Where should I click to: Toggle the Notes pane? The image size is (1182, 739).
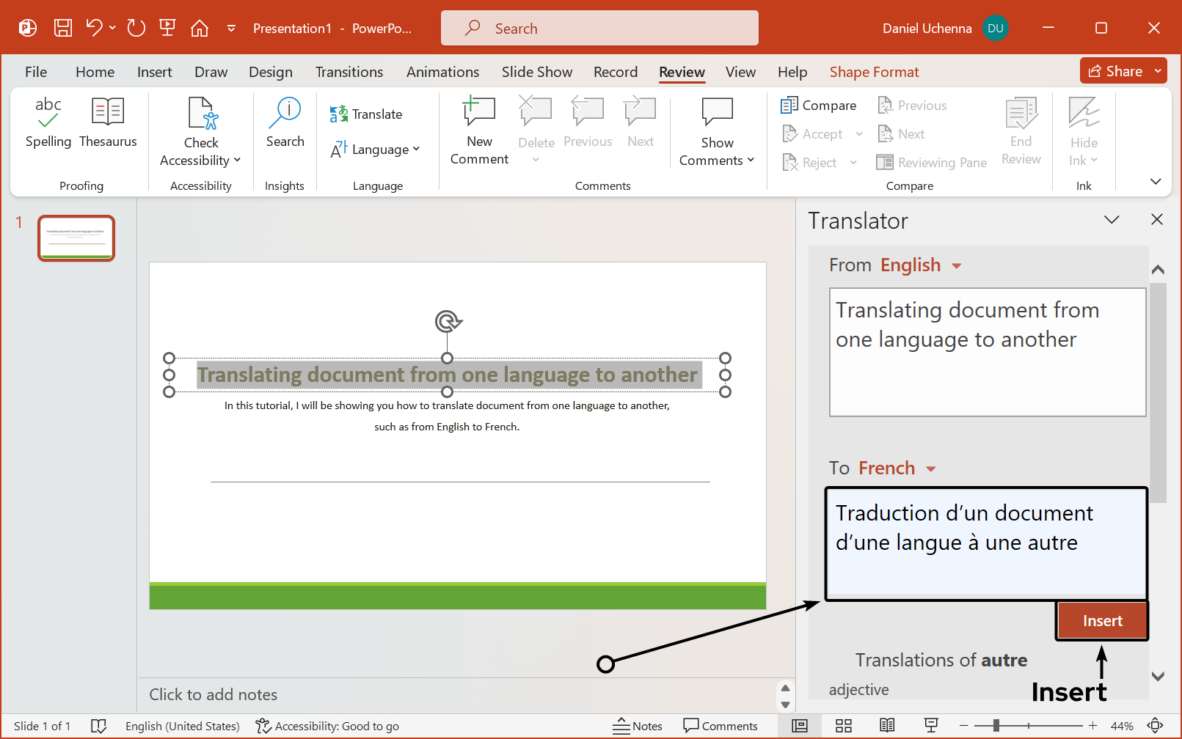(638, 726)
